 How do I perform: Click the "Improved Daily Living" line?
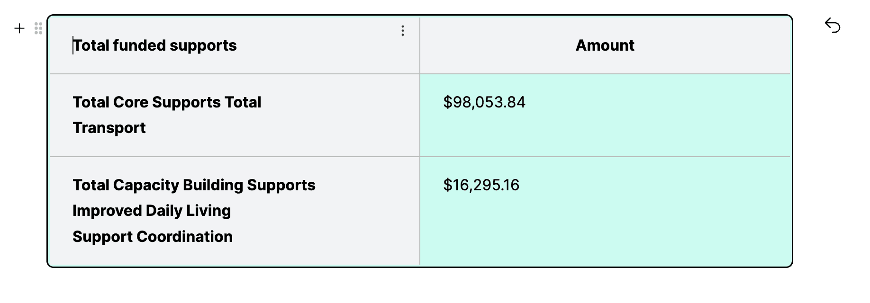click(152, 211)
